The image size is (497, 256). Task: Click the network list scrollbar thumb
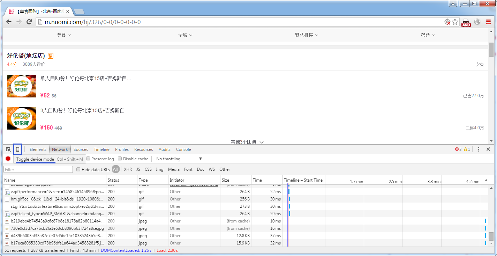point(491,236)
